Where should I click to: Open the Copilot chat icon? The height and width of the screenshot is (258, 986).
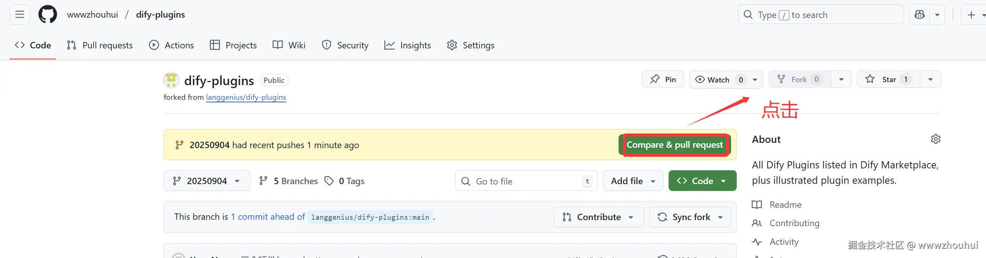pyautogui.click(x=919, y=15)
